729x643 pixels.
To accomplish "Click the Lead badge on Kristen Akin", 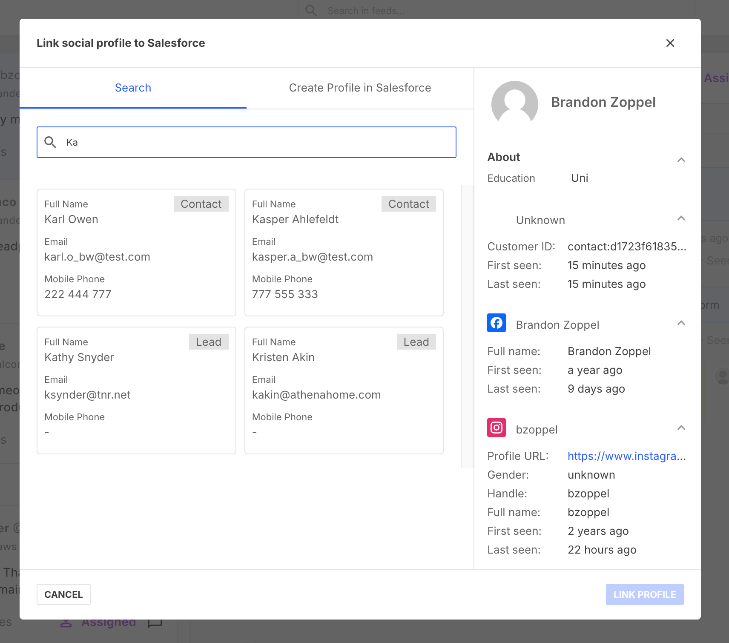I will [x=416, y=342].
